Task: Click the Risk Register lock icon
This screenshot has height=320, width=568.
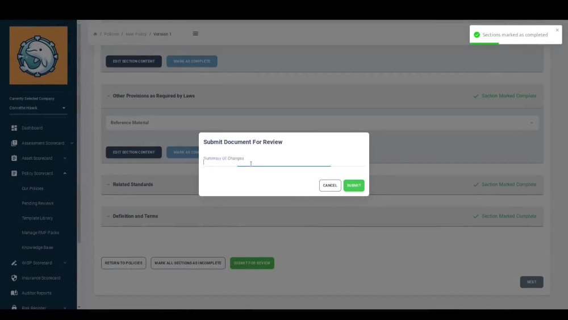Action: (x=14, y=307)
